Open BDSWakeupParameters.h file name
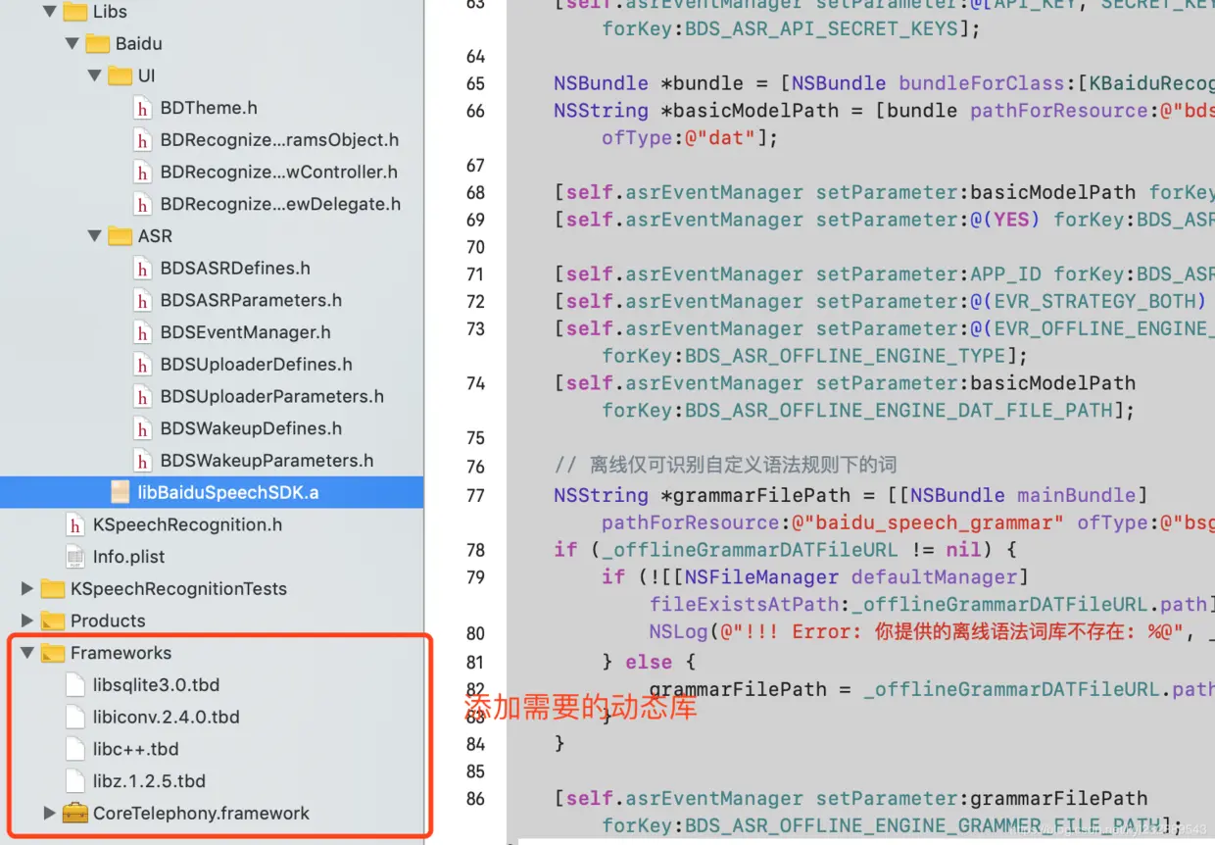 pyautogui.click(x=267, y=461)
